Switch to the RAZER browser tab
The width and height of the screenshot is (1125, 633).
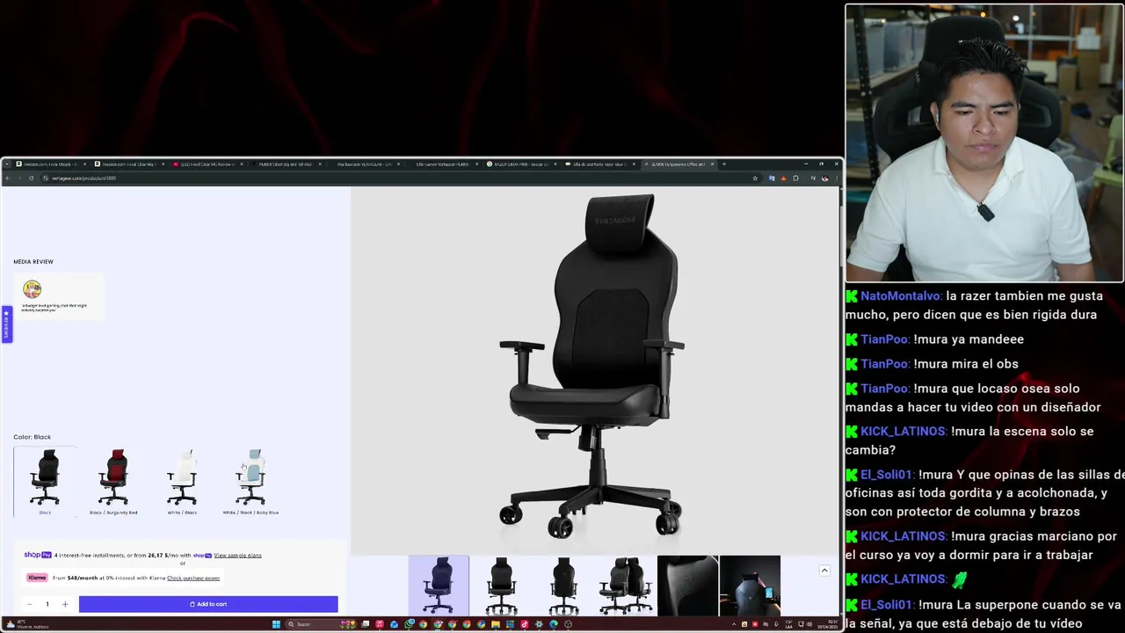520,164
